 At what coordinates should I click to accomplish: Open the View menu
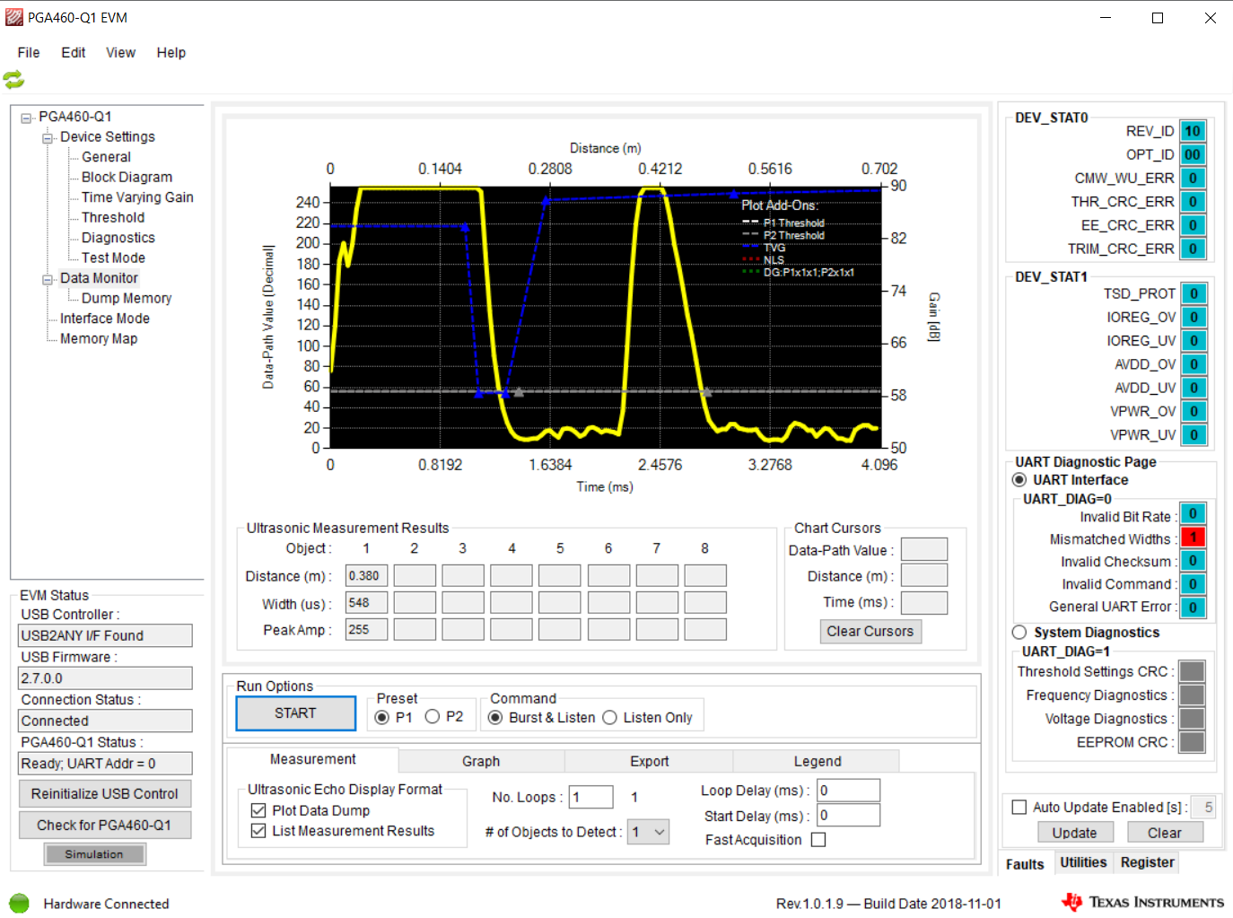pos(121,53)
